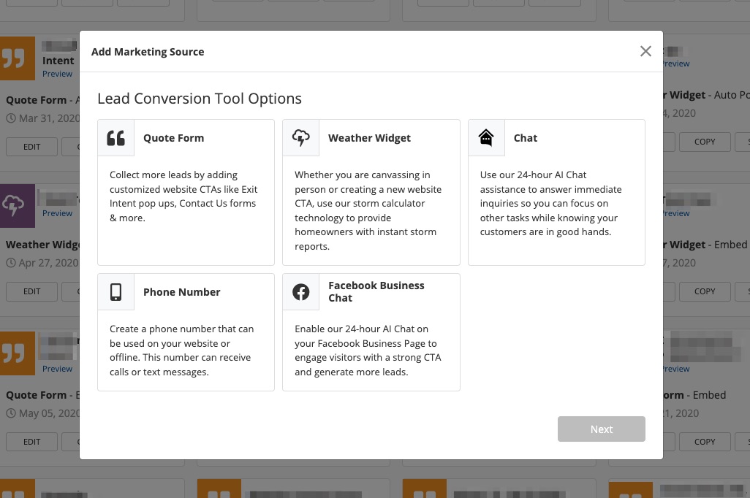Choose the Phone Number option title
This screenshot has height=498, width=750.
coord(181,292)
